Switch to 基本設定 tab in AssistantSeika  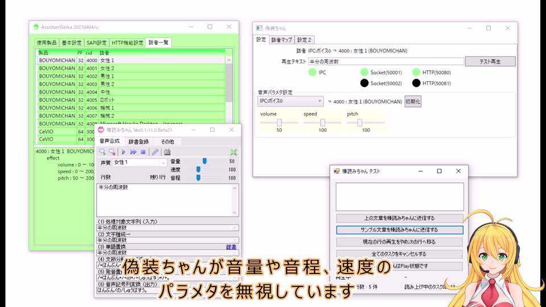(72, 43)
